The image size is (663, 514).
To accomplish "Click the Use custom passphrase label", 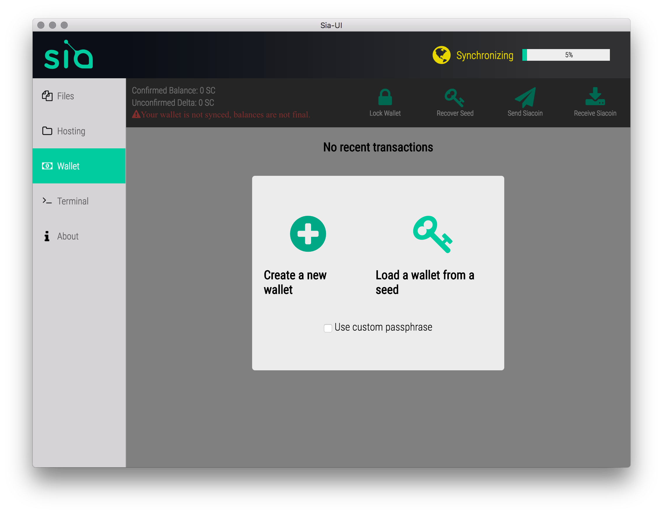I will (383, 327).
